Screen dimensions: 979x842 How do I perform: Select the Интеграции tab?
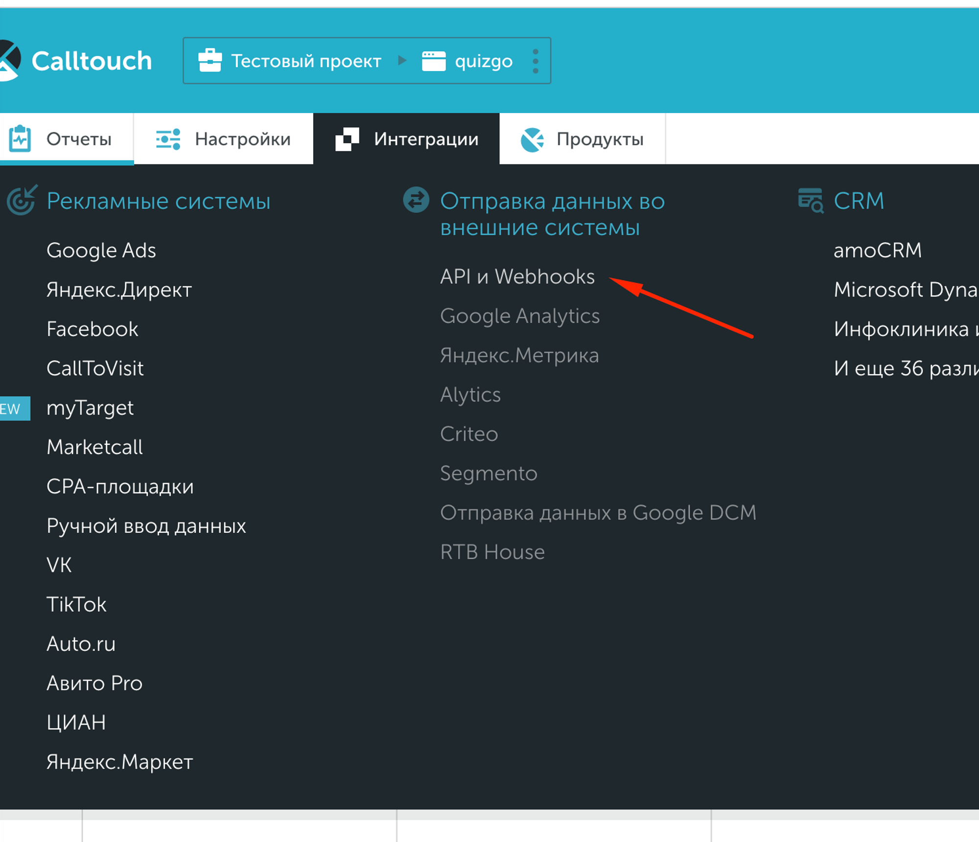click(406, 139)
